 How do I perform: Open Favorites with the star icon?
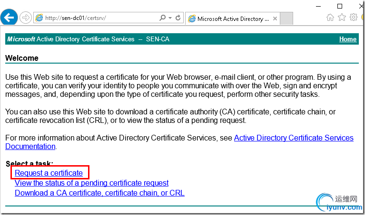coord(342,17)
